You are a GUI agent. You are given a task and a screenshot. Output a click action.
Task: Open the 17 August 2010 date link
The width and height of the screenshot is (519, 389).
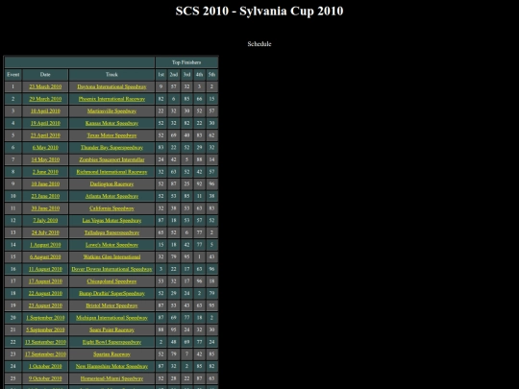point(45,281)
